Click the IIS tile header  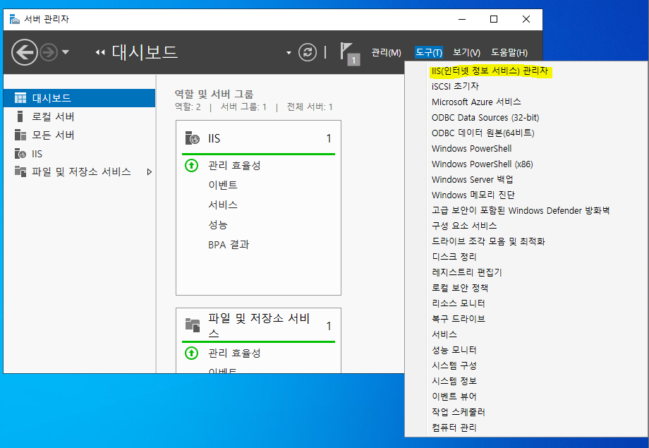point(258,138)
